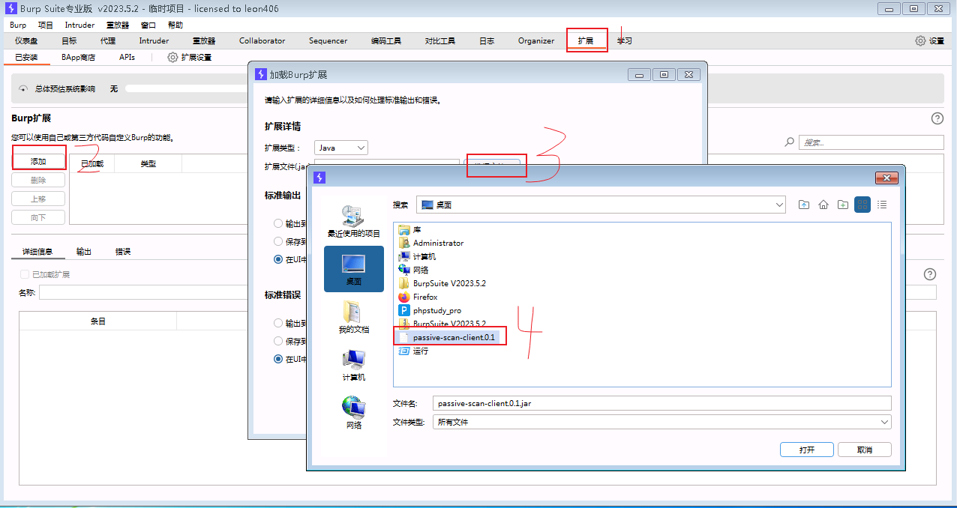Click the 删除 button
Screen dimensions: 957x508
coord(38,180)
